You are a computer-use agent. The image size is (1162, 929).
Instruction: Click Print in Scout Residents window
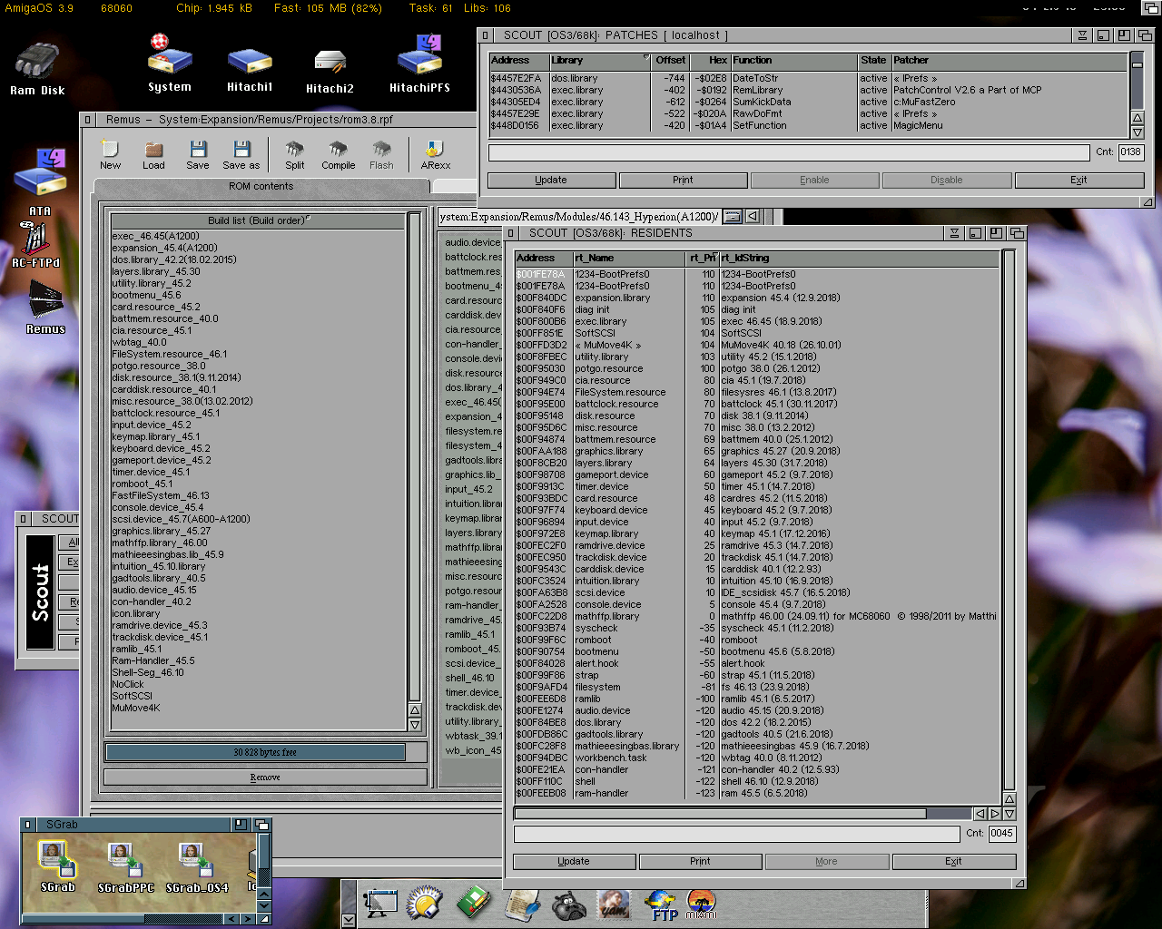(x=700, y=861)
